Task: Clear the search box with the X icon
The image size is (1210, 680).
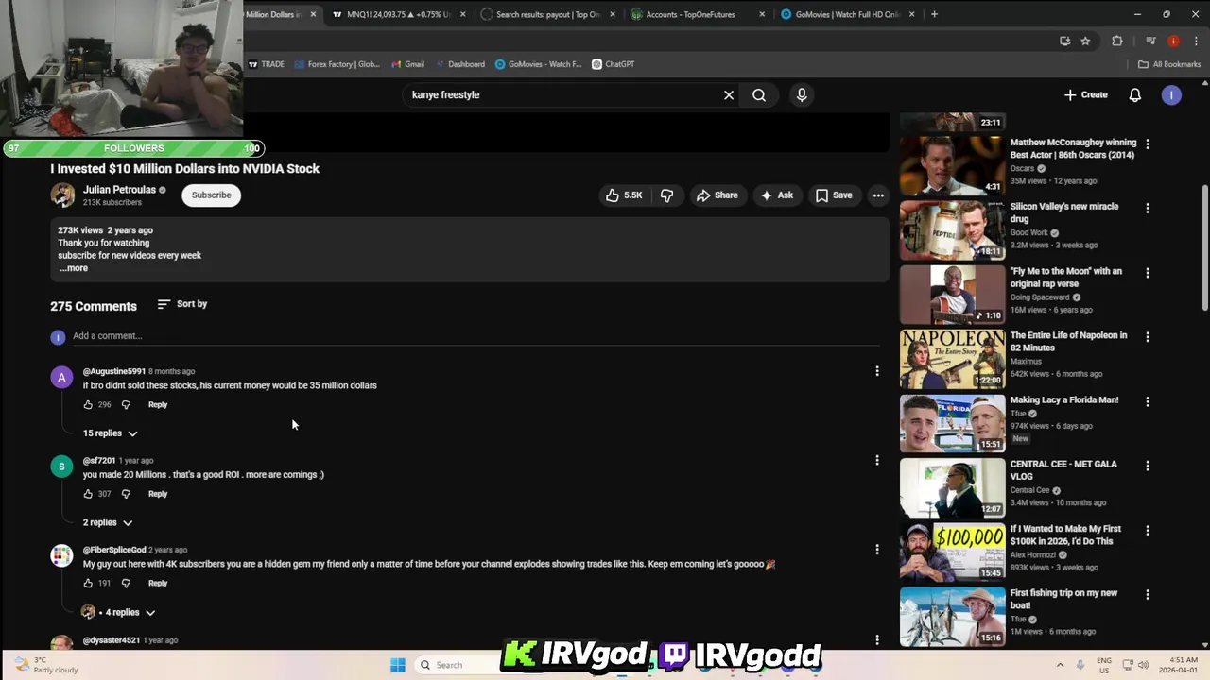Action: click(x=729, y=94)
